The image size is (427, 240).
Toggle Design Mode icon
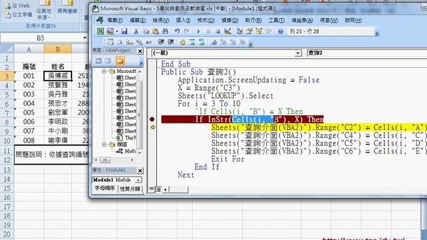coord(228,31)
